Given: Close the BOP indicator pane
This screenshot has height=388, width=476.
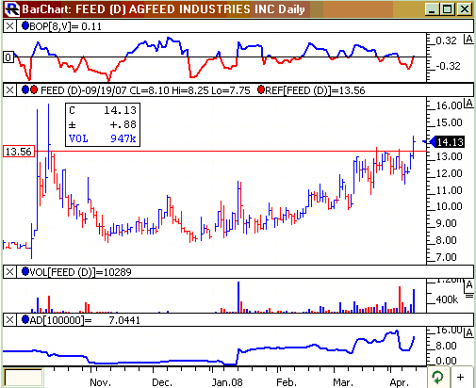Looking at the screenshot, I should 9,26.
